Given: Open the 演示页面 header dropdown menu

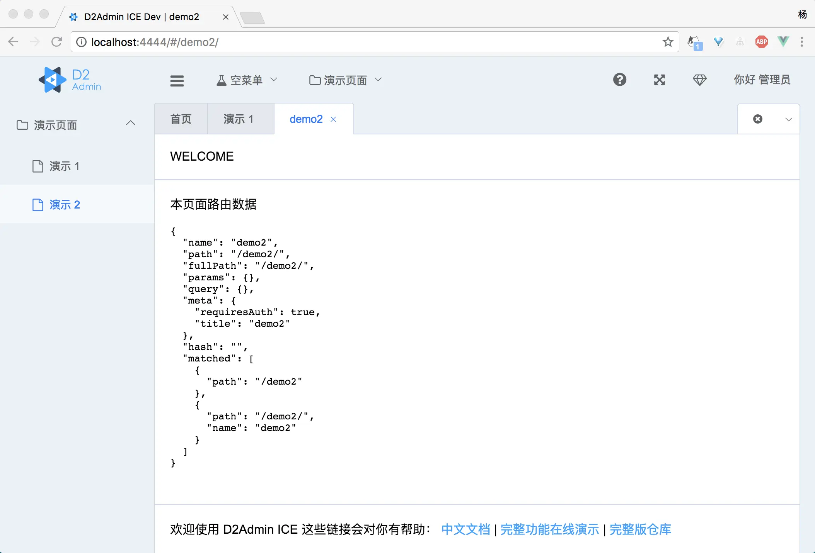Looking at the screenshot, I should [345, 80].
